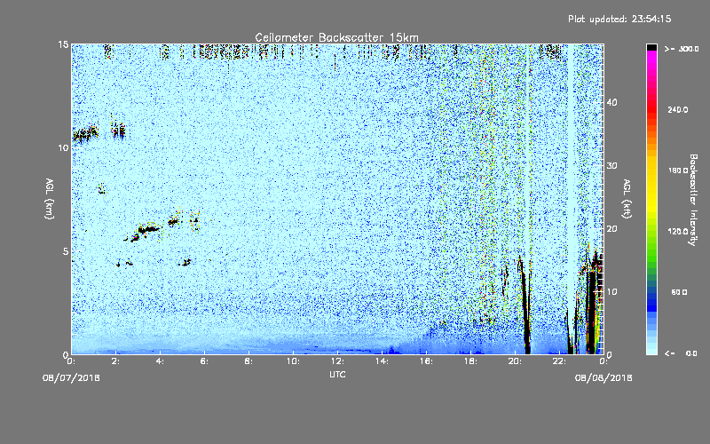The width and height of the screenshot is (710, 444).
Task: Click the "15" tick on the km axis
Action: point(63,44)
